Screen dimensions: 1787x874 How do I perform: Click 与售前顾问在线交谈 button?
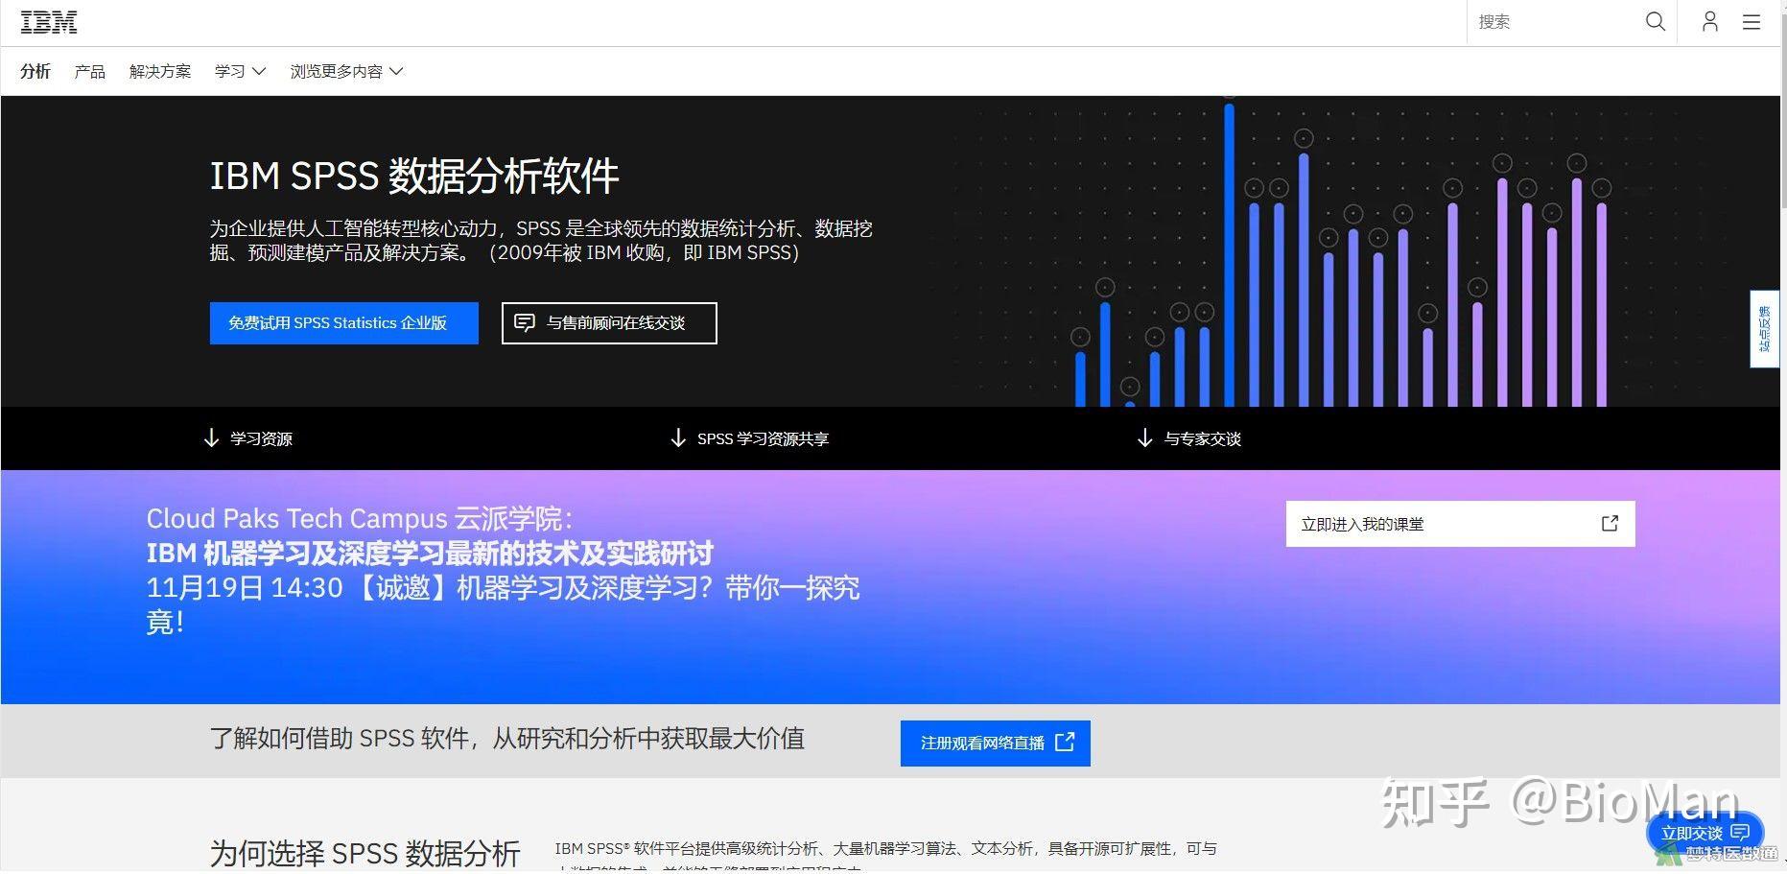point(609,323)
